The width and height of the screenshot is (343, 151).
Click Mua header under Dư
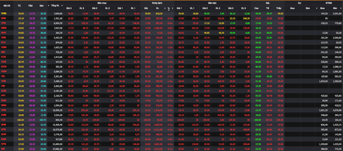(292, 8)
